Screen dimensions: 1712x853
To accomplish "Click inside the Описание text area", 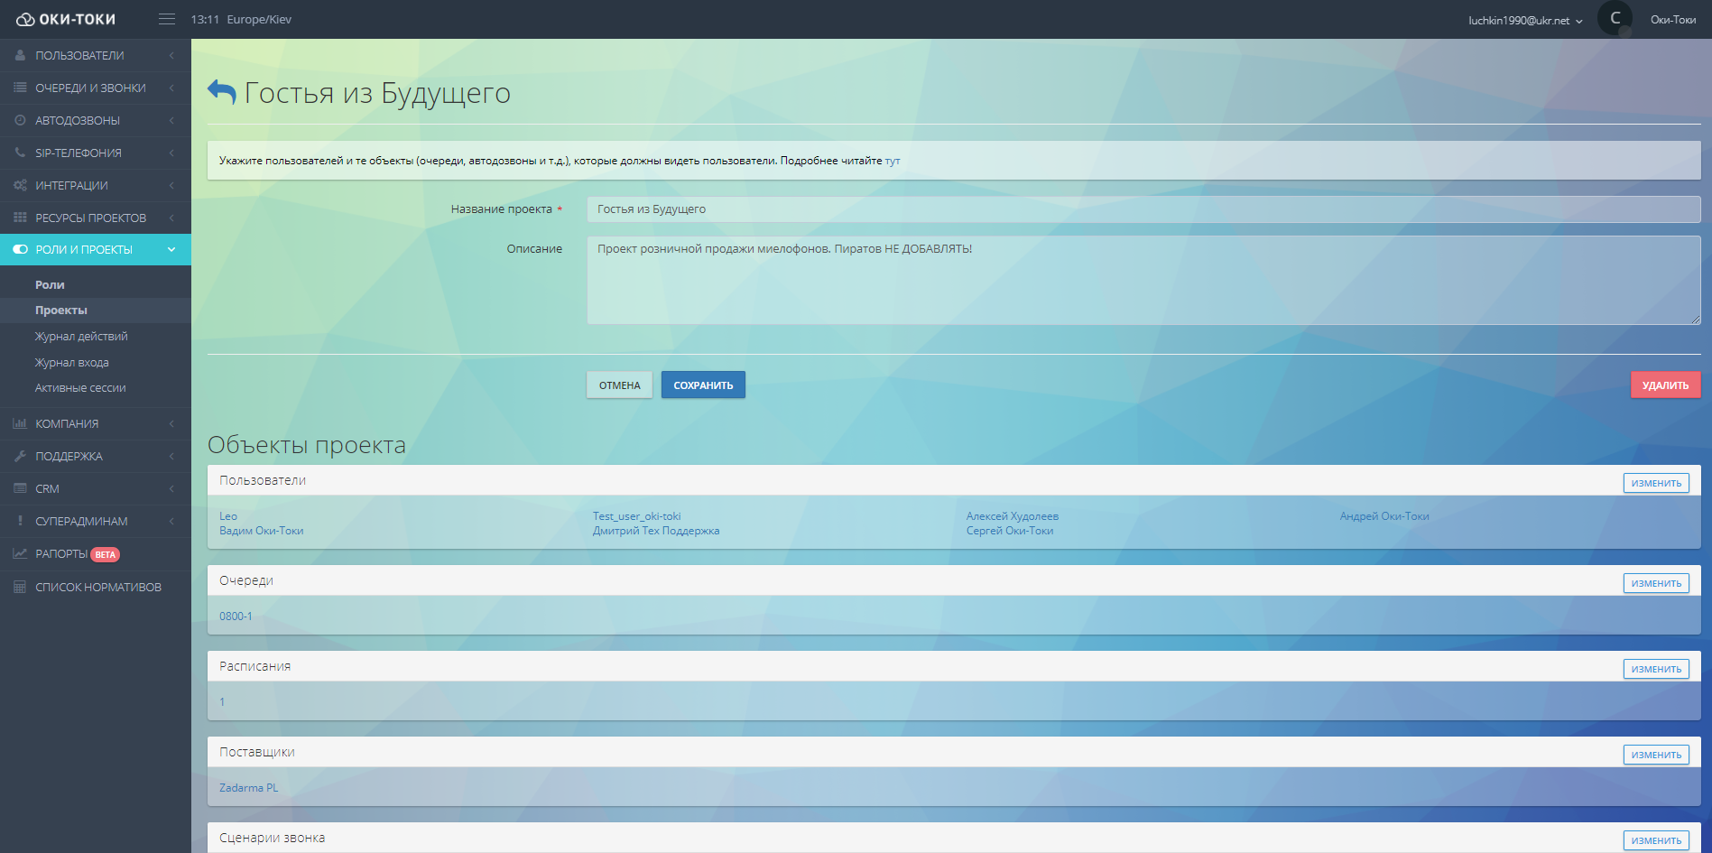I will 993,280.
